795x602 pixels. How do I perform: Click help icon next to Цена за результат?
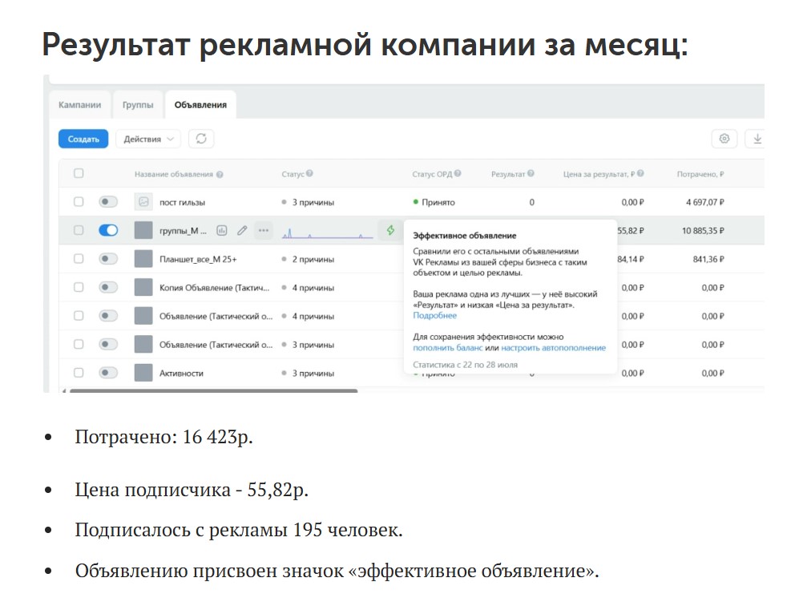[640, 173]
